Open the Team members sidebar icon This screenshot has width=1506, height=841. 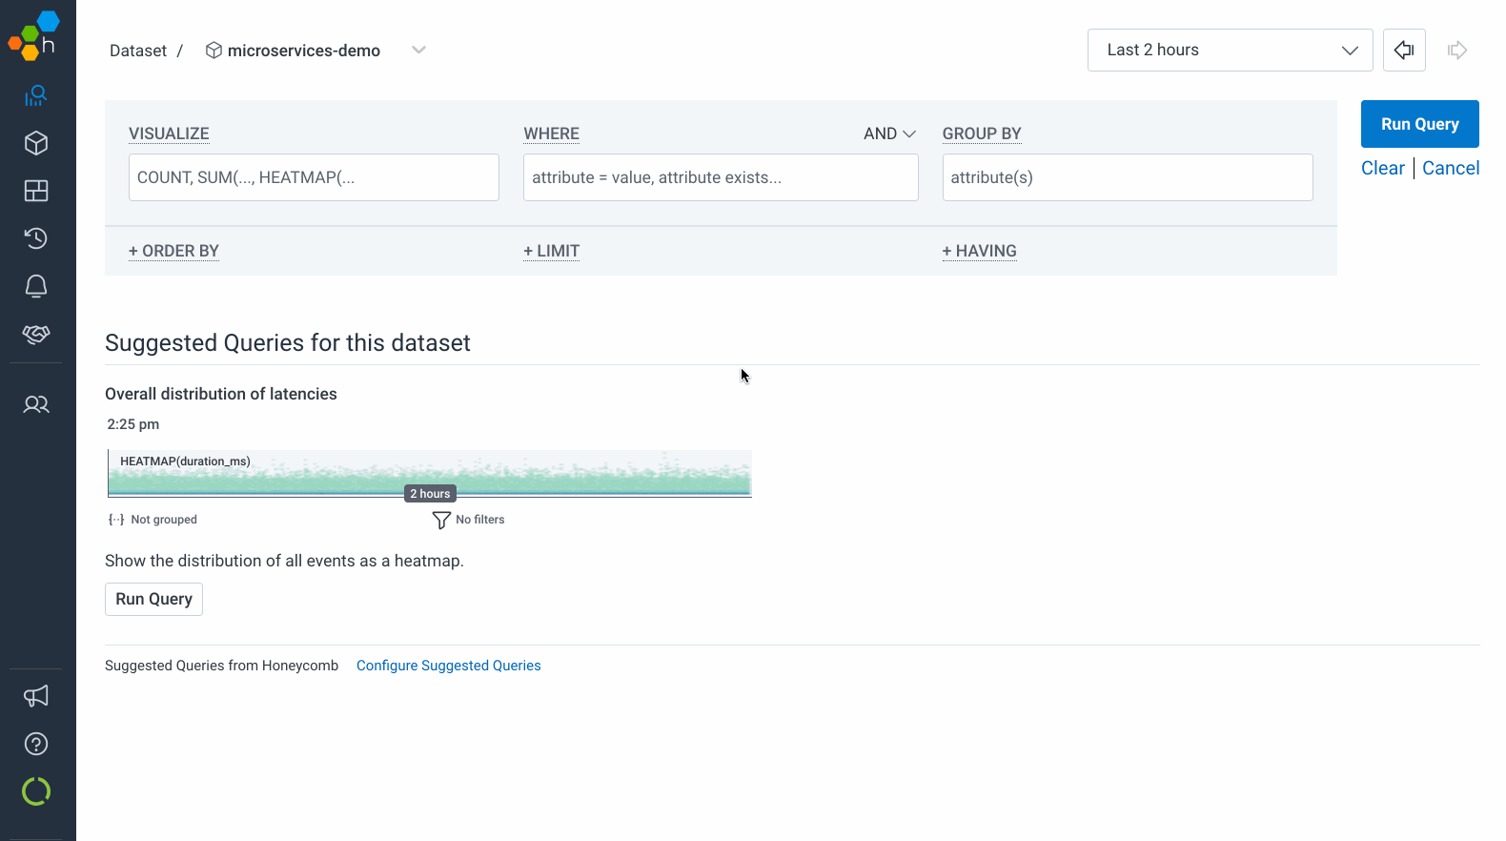[36, 404]
